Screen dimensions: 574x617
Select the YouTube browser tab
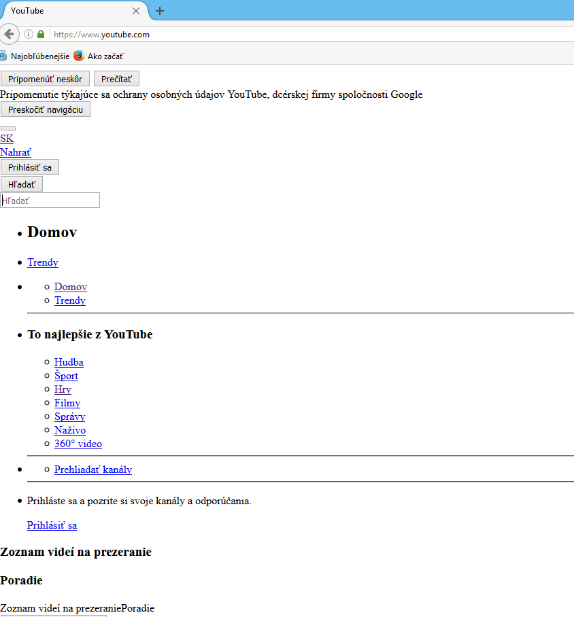coord(75,11)
